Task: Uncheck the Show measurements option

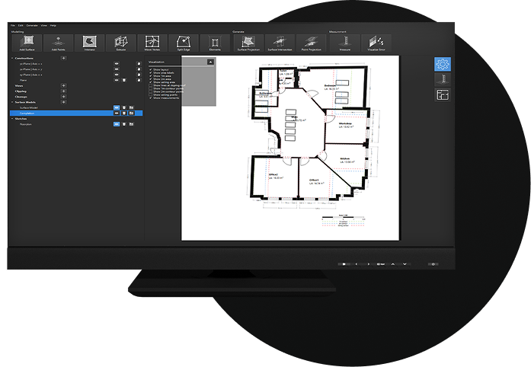Action: (x=150, y=98)
